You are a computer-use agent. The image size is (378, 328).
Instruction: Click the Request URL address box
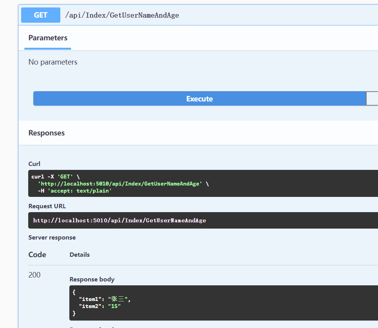[119, 220]
